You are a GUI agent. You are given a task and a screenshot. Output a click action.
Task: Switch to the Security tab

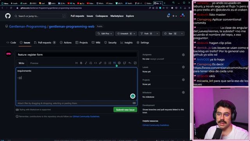point(110,43)
